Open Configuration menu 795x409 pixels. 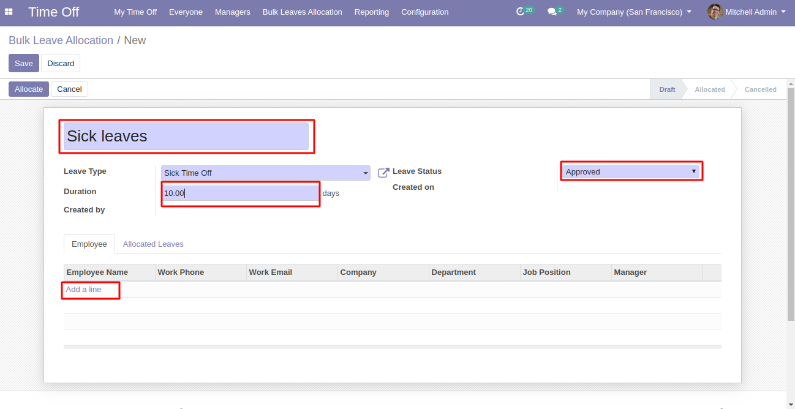point(425,12)
